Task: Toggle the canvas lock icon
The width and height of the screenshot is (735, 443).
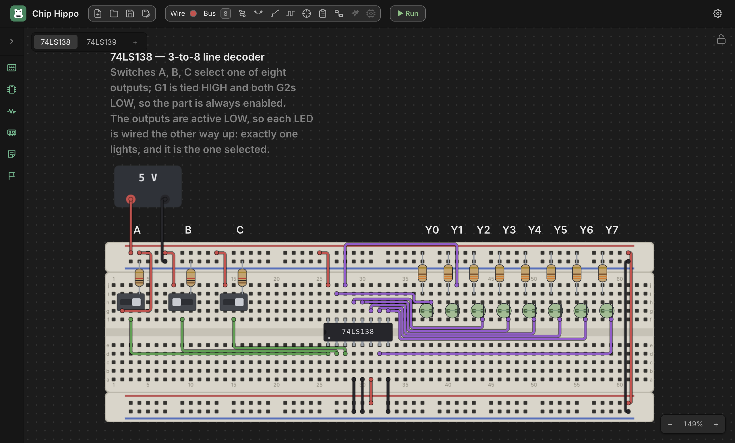Action: (721, 39)
